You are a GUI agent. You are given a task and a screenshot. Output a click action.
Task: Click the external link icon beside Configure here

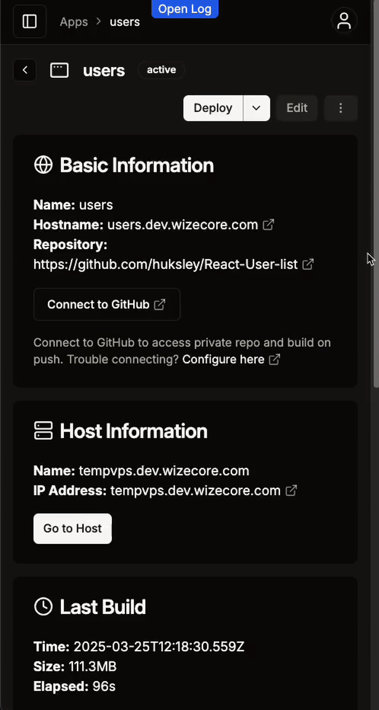(x=274, y=360)
